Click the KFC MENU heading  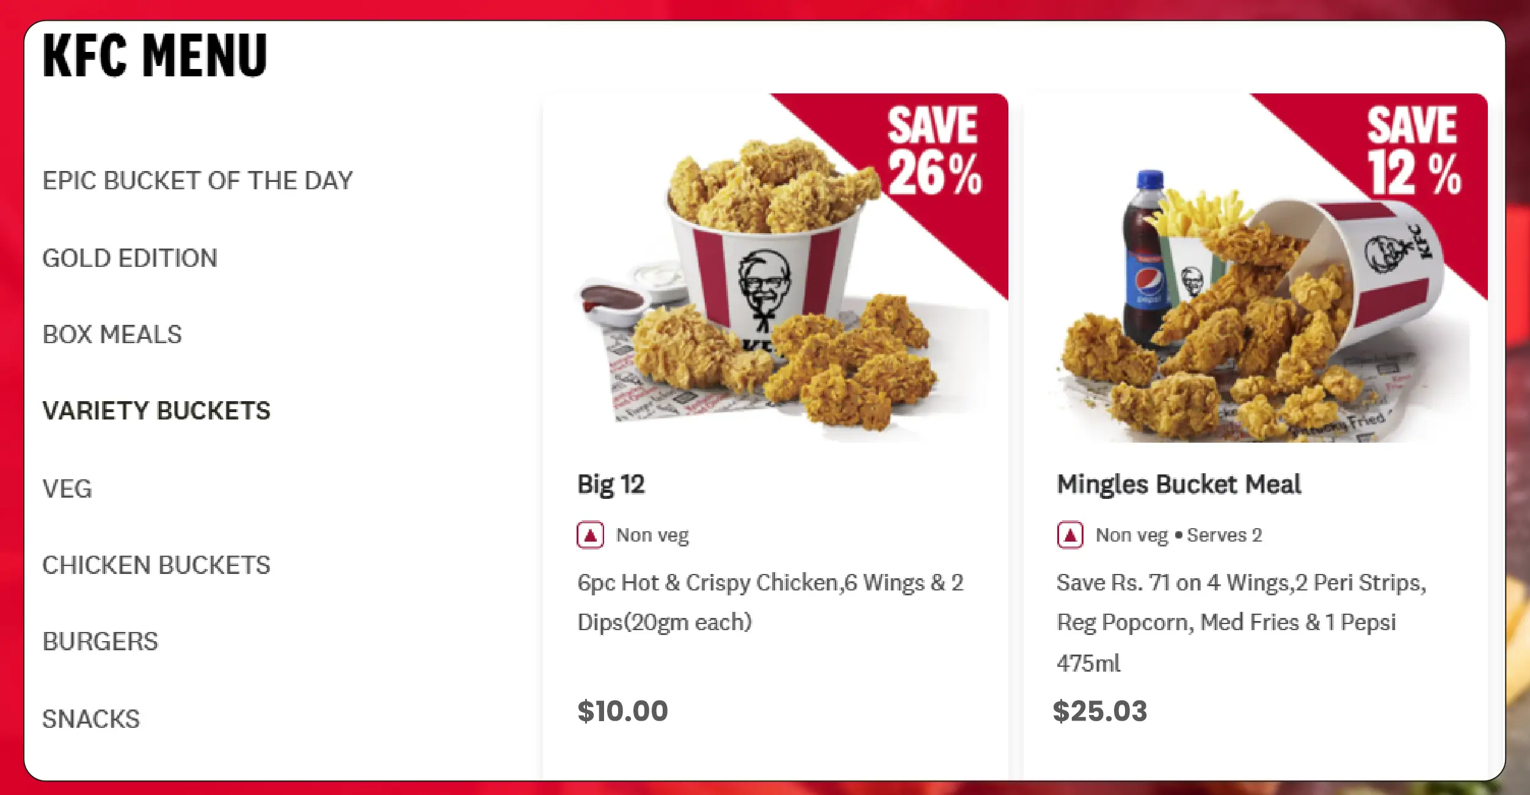click(x=155, y=56)
